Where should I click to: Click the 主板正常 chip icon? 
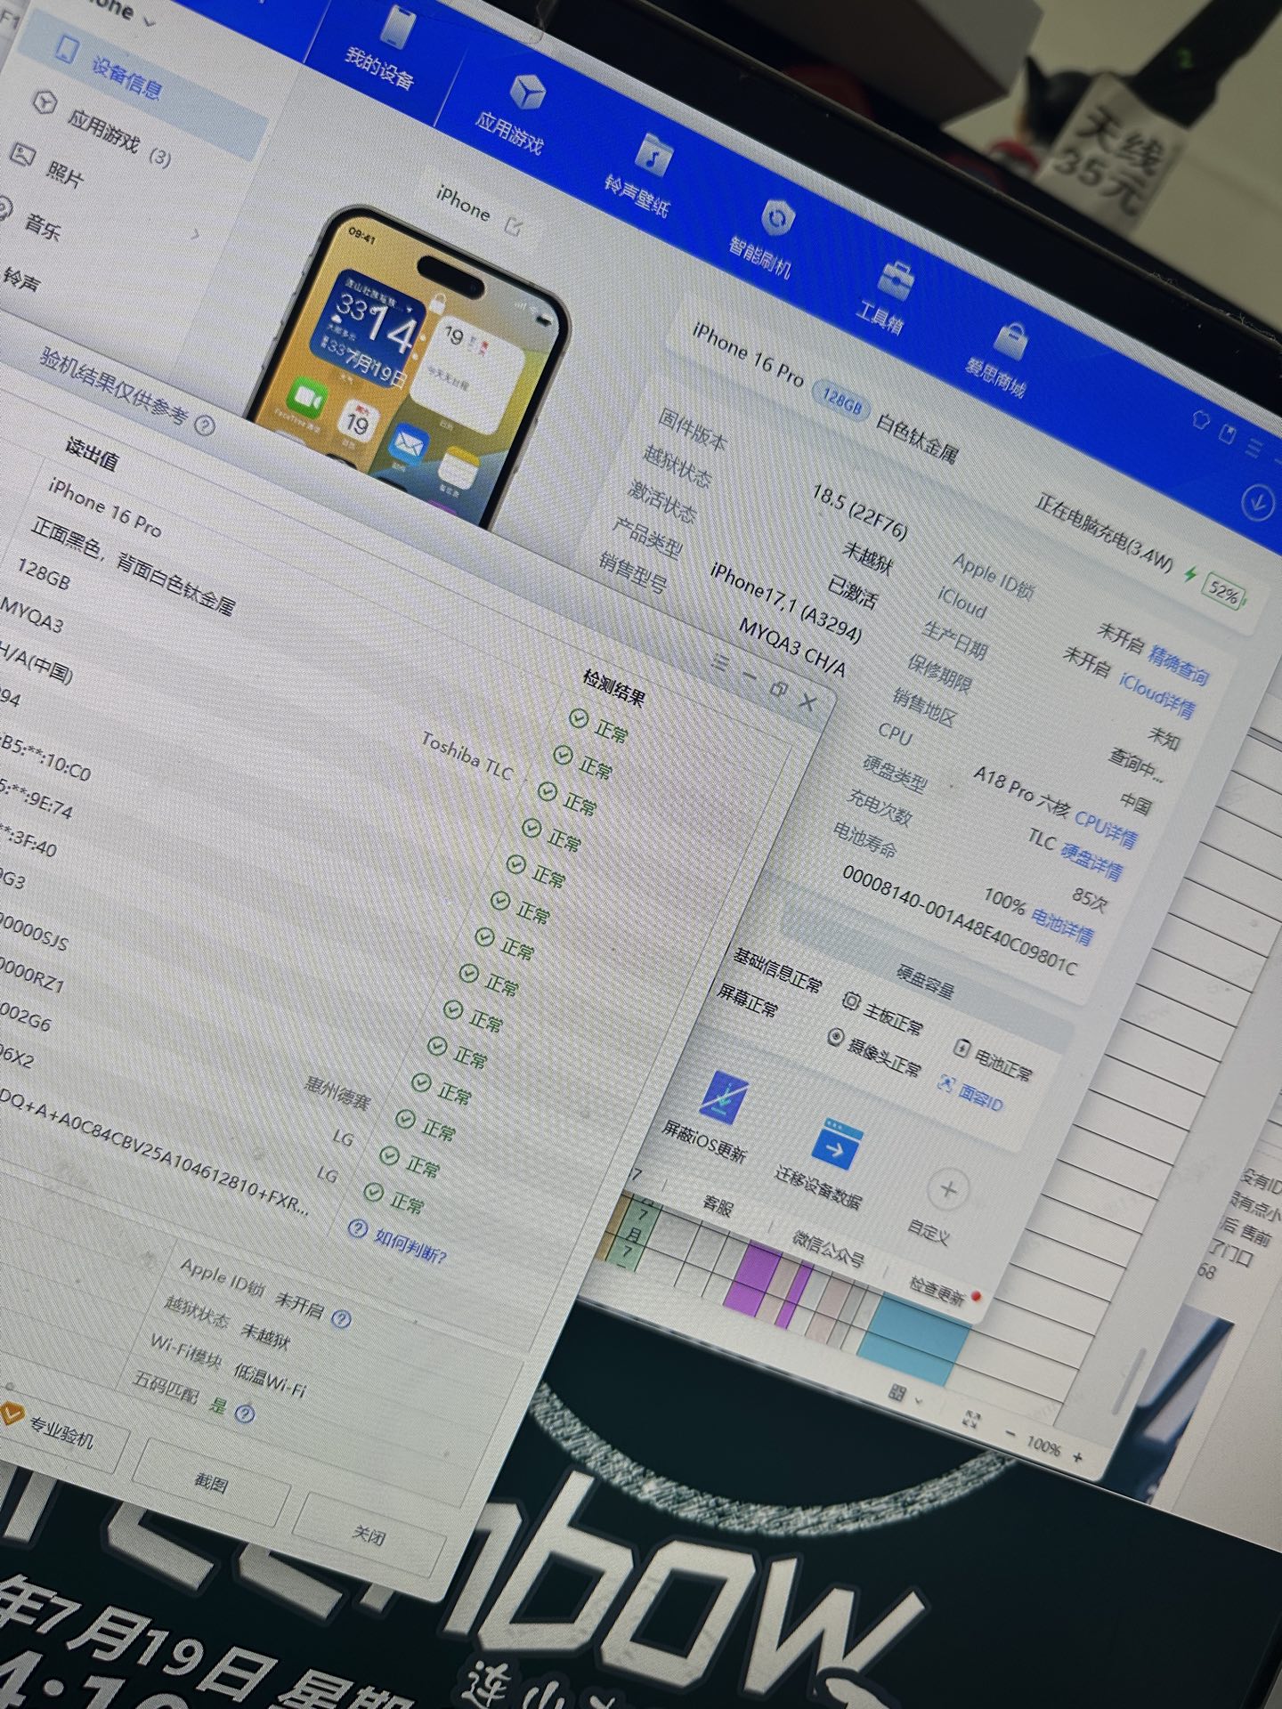[x=850, y=1002]
